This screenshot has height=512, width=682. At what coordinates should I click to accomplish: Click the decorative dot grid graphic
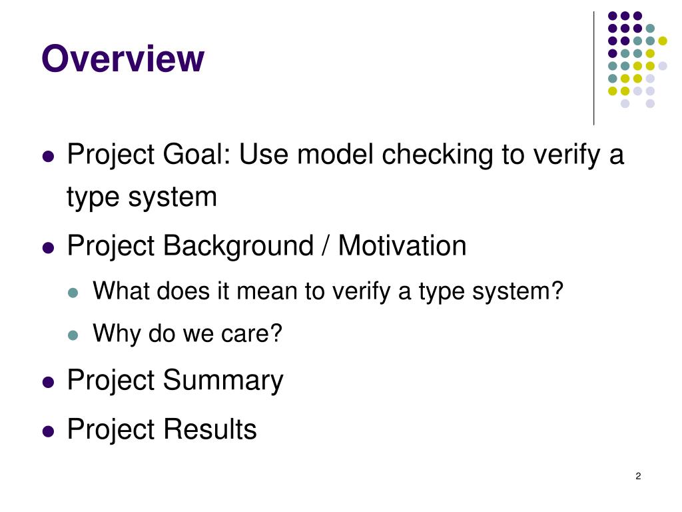[637, 59]
